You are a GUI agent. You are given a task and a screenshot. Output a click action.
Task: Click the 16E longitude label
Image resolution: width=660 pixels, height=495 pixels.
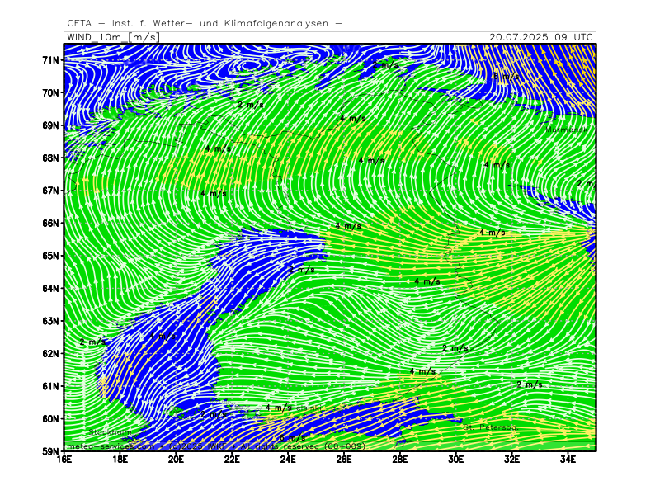(x=64, y=460)
